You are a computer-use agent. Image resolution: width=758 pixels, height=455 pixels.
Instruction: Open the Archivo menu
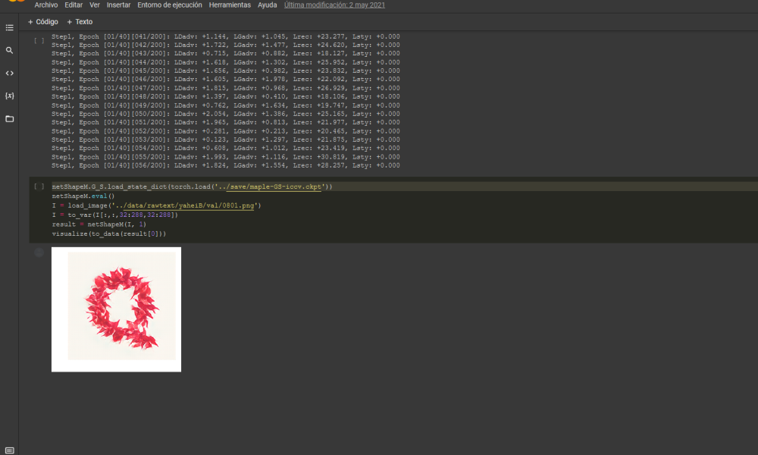pos(46,5)
